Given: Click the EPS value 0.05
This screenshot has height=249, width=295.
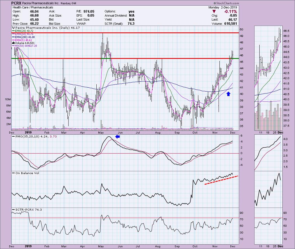Looking at the screenshot, I should coord(91,15).
